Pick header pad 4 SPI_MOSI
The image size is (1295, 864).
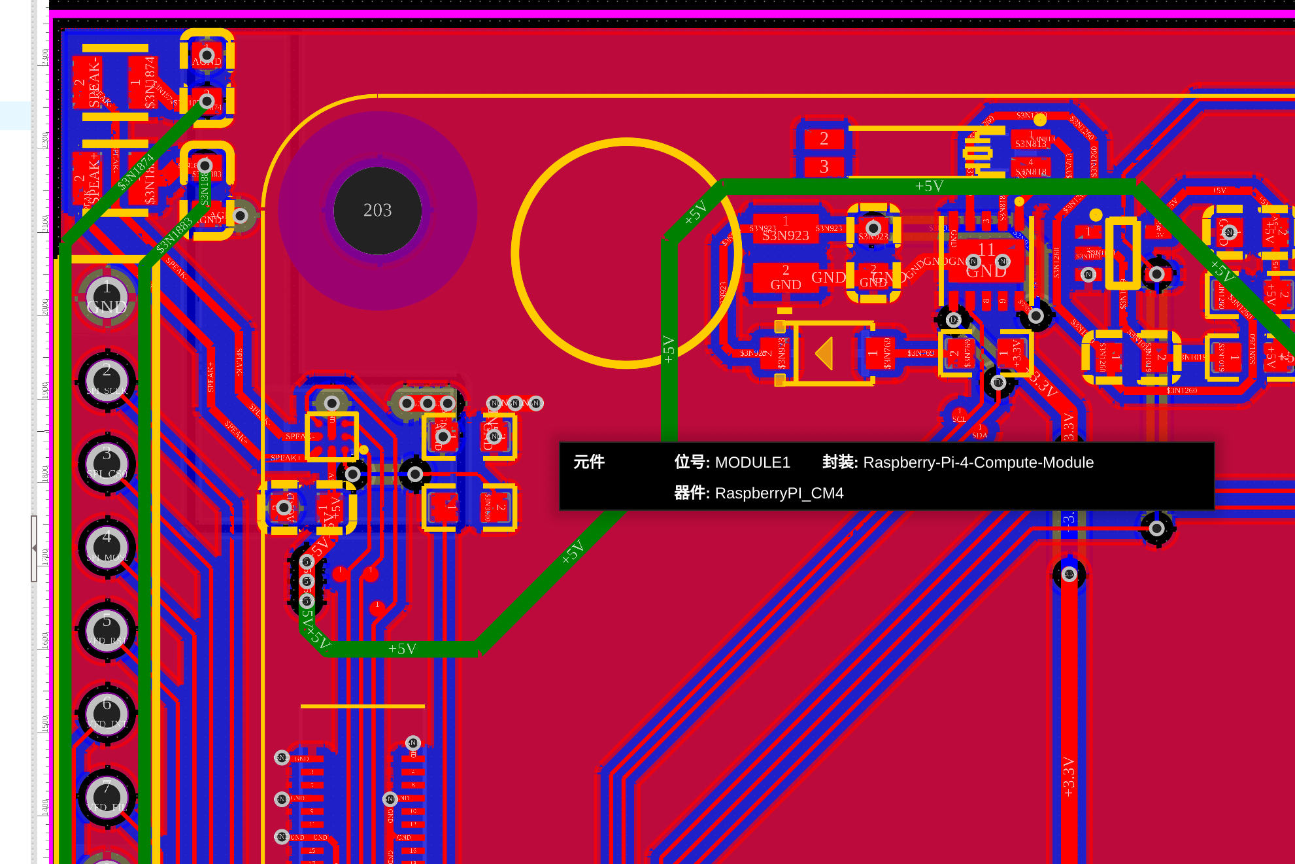(x=107, y=547)
